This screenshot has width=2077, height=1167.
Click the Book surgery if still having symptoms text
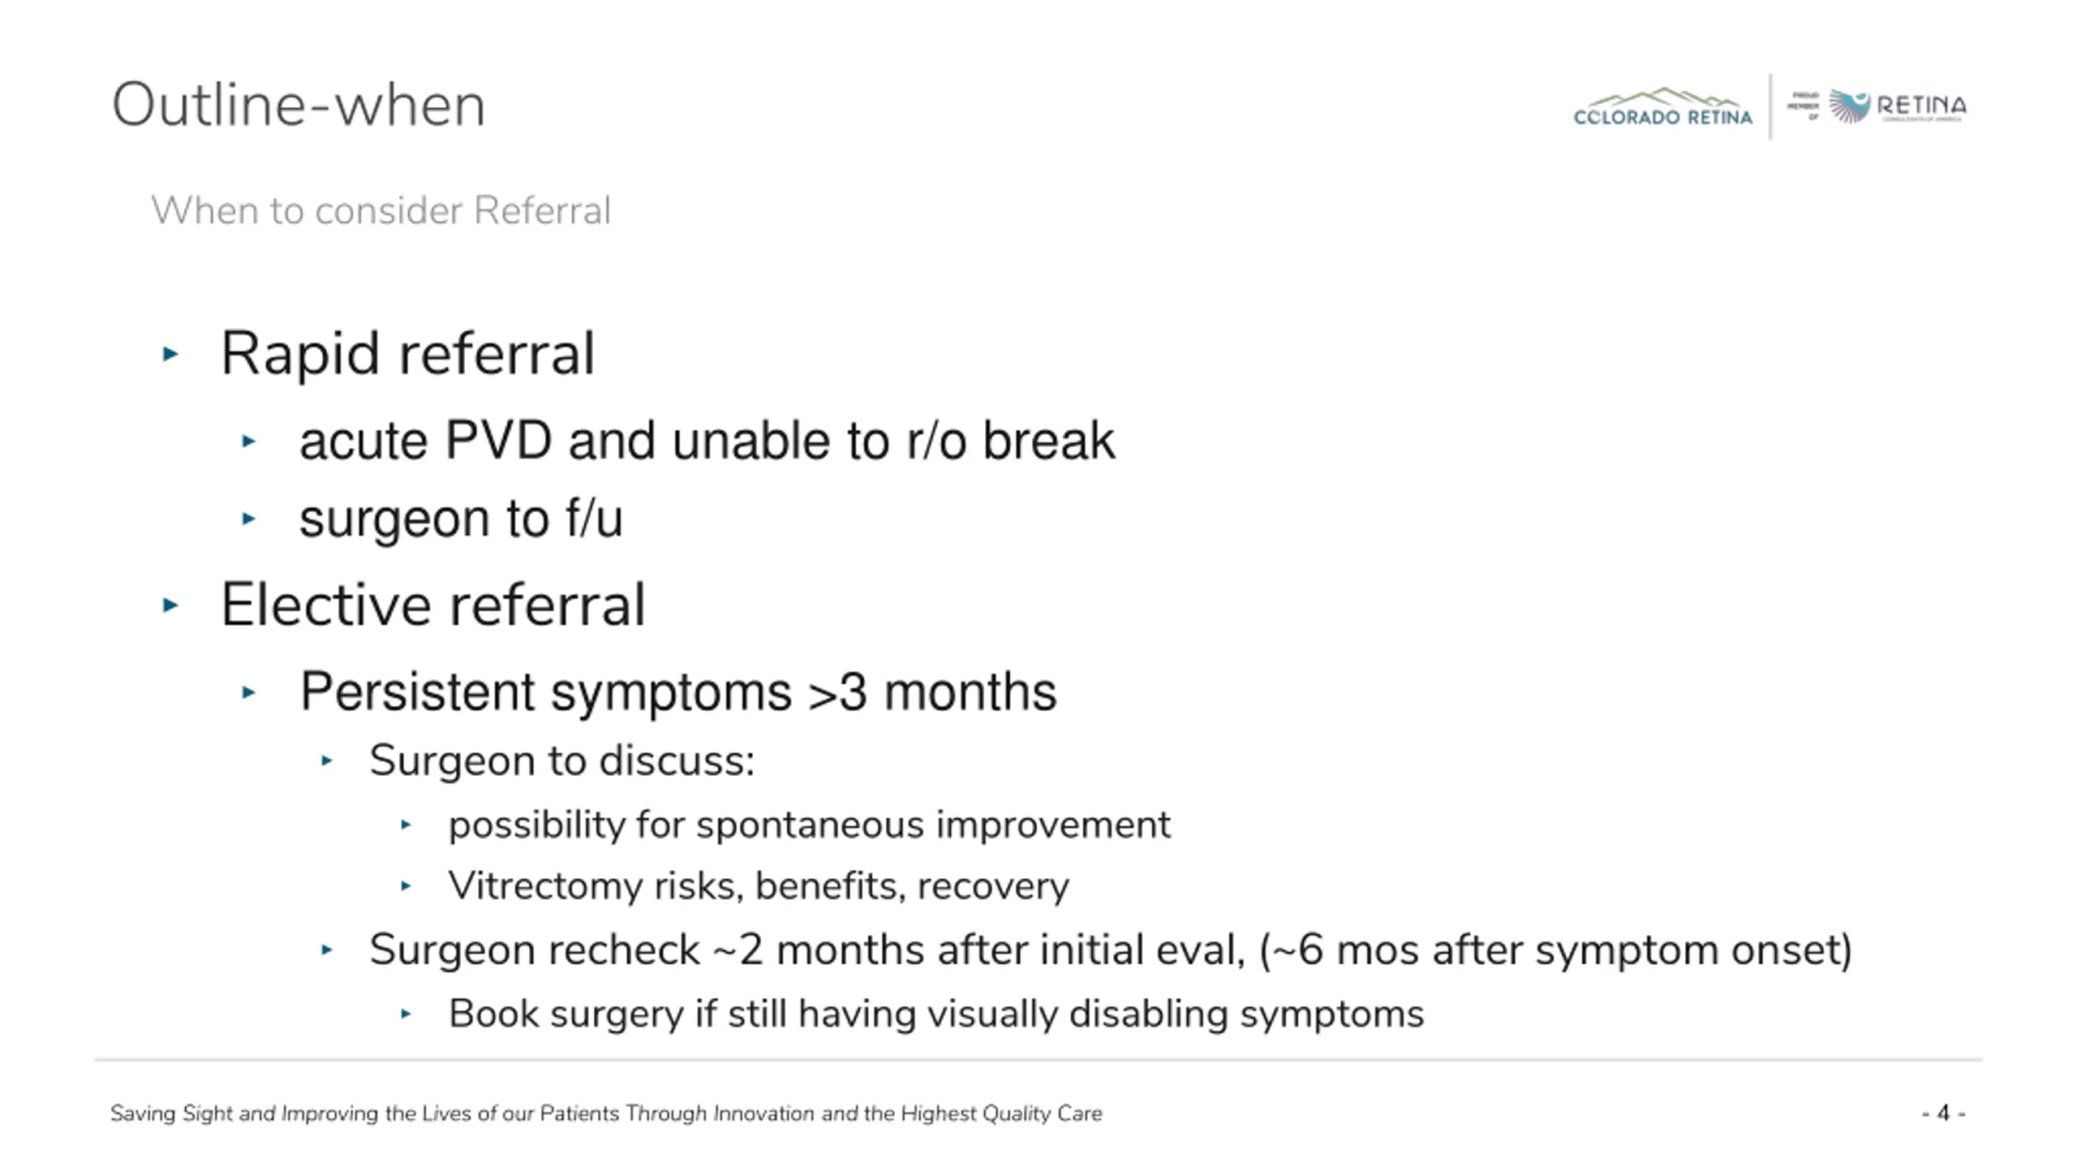tap(936, 1014)
